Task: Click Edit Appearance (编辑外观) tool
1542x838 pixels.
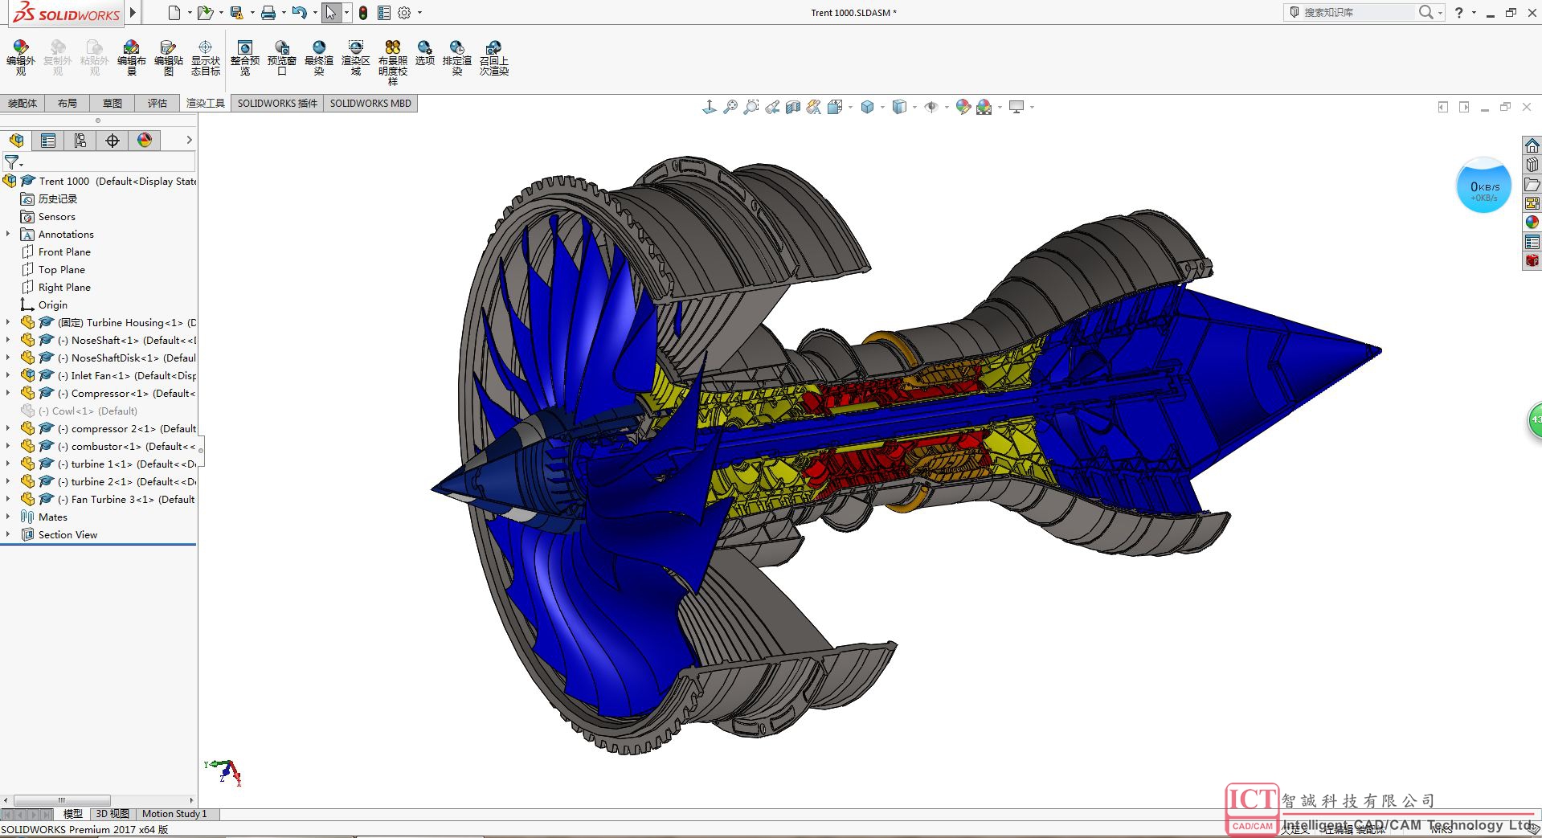Action: pyautogui.click(x=21, y=58)
